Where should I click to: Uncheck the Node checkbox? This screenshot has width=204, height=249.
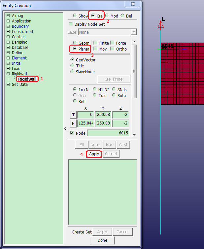click(x=72, y=133)
